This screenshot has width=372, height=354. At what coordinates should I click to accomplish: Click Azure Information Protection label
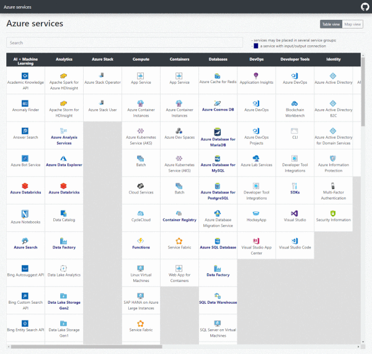tap(334, 167)
